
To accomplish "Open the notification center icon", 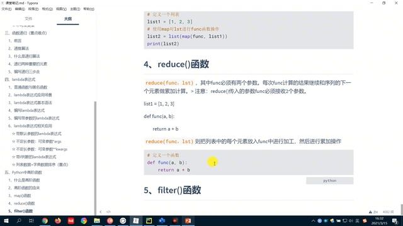I will [395, 220].
